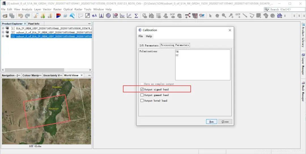Open Product Library side panel
Image resolution: width=306 pixels, height=154 pixels.
(303, 35)
